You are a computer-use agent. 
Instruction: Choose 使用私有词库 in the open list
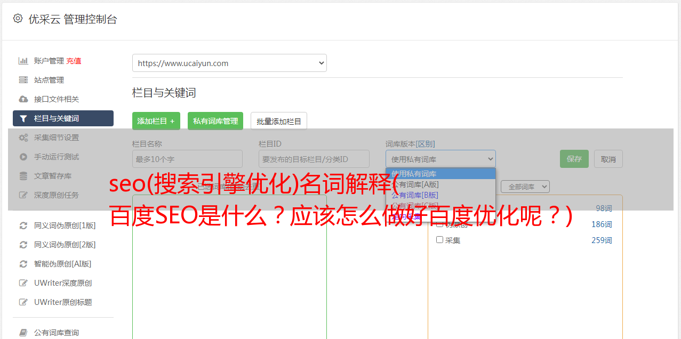tap(440, 174)
